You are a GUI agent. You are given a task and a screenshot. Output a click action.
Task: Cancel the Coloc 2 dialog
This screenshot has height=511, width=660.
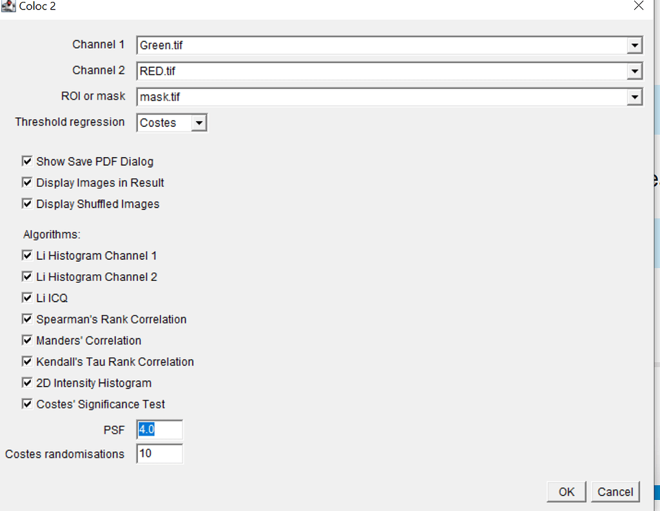tap(615, 492)
